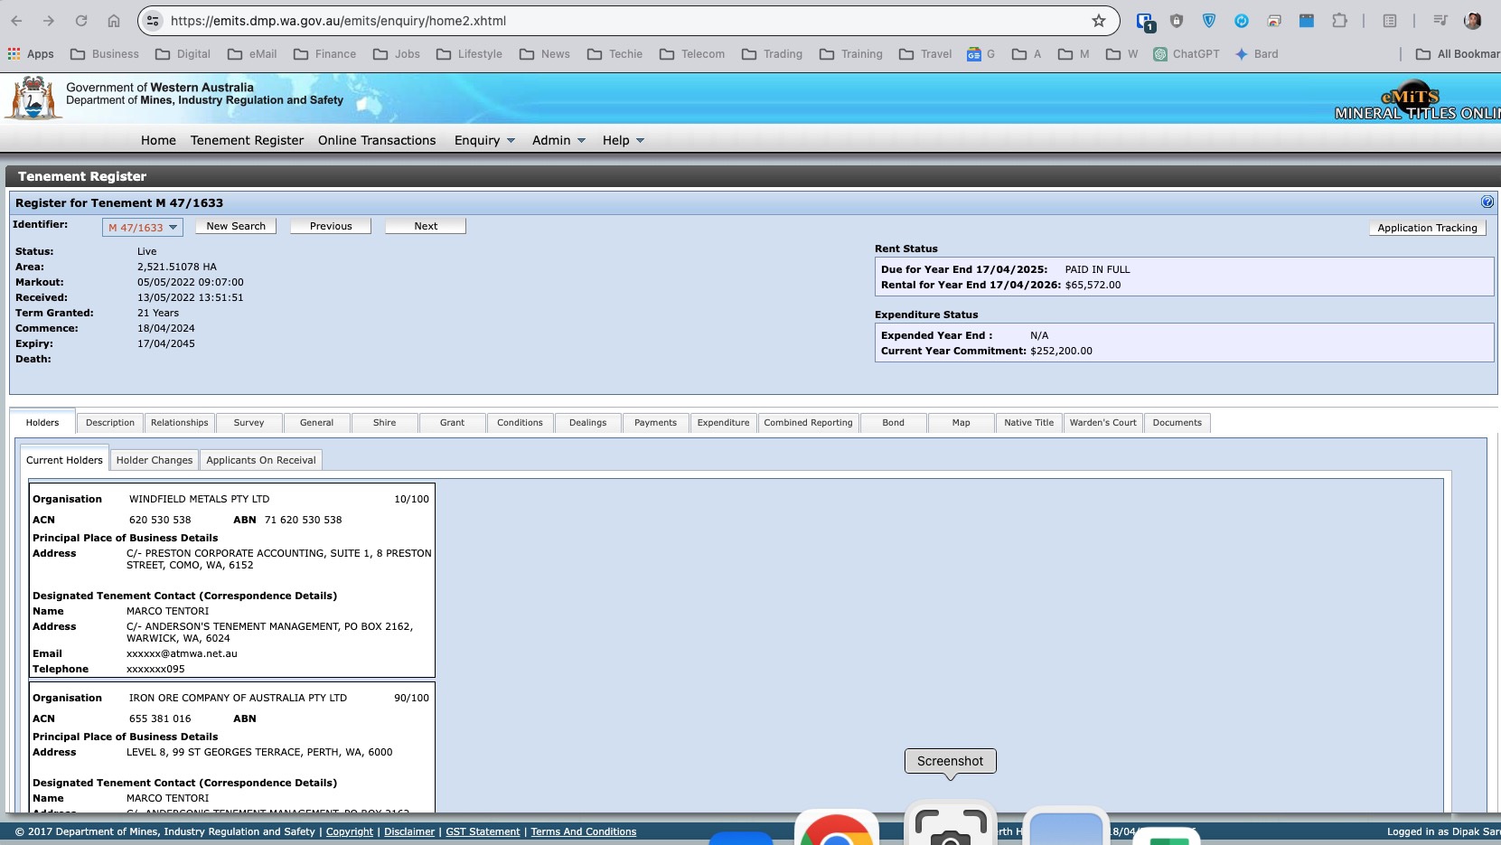
Task: Select the rental amount $65,572.00
Action: point(1093,285)
